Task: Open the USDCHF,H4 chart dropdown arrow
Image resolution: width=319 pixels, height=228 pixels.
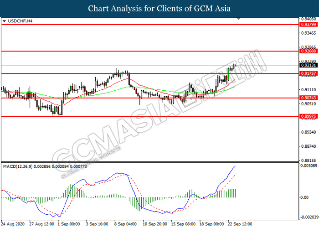Action: (x=4, y=21)
